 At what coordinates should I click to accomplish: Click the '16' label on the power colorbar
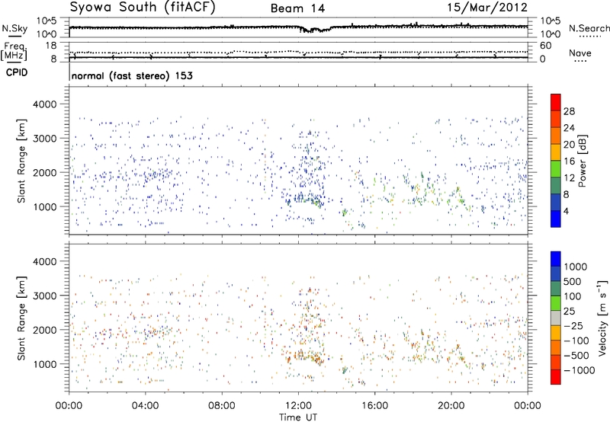[569, 161]
